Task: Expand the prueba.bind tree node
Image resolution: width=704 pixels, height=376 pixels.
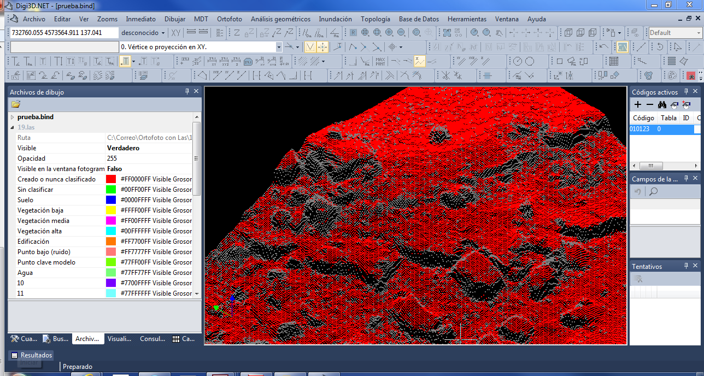Action: pyautogui.click(x=13, y=117)
